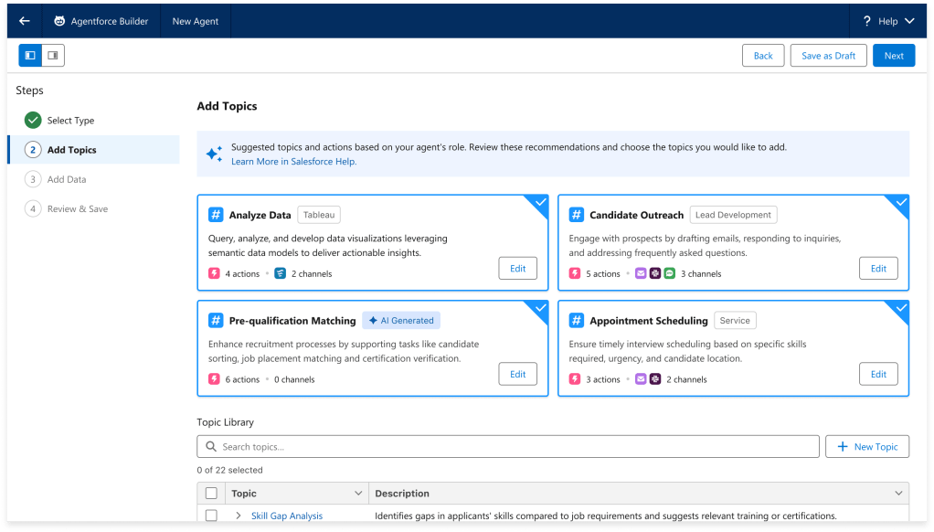Edit the Appointment Scheduling topic
The image size is (934, 532).
click(877, 374)
